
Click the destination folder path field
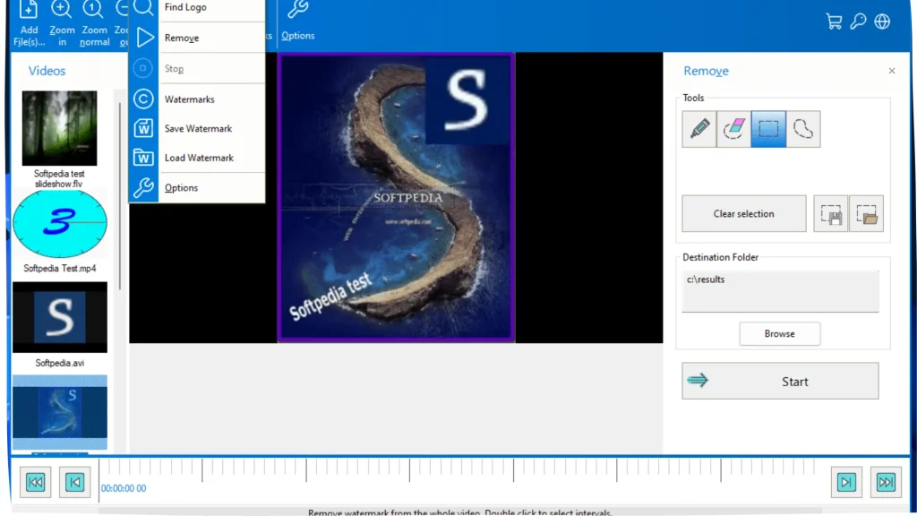(780, 291)
